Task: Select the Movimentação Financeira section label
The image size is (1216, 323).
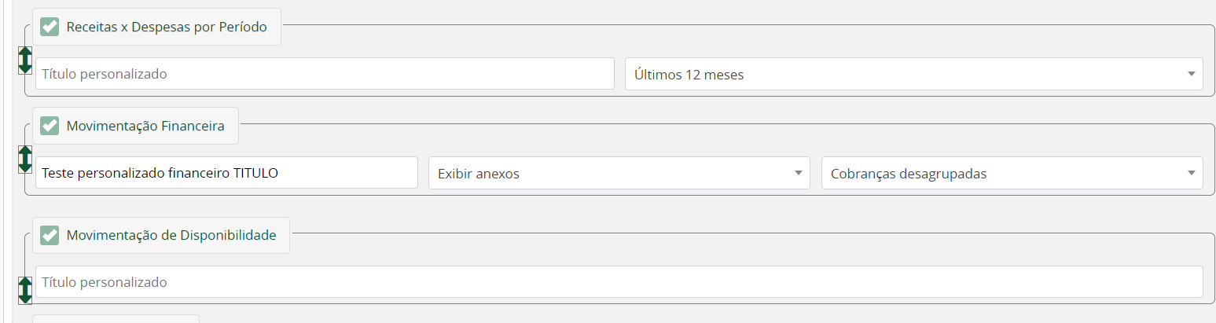Action: 145,126
